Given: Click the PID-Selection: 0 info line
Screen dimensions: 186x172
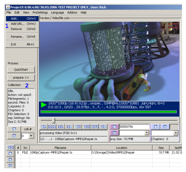Looking at the screenshot, I should [x=19, y=114].
